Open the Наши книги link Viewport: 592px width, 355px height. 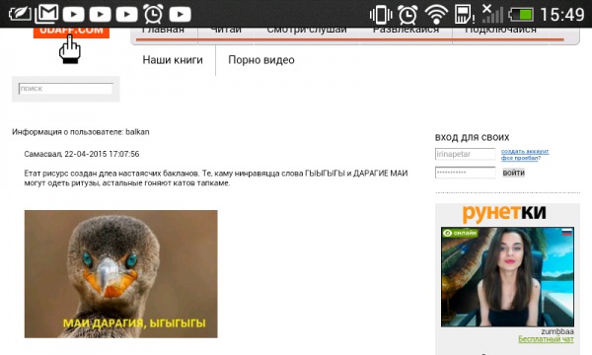pos(173,60)
